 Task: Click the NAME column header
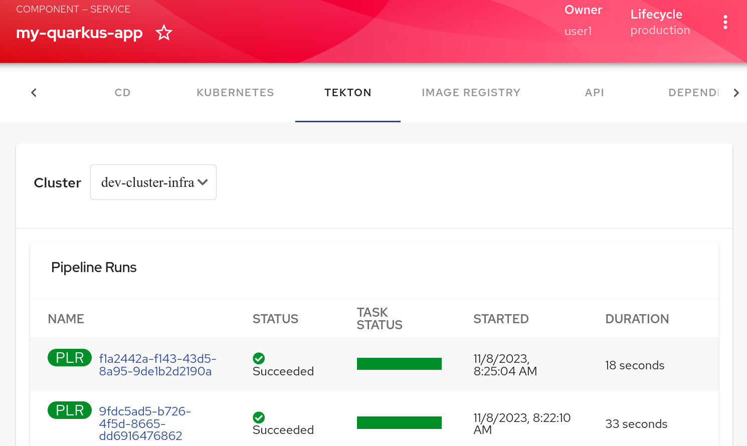66,319
